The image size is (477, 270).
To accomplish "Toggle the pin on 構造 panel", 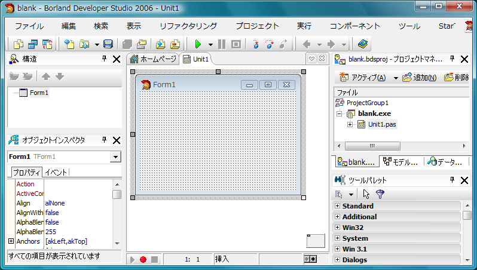I will point(105,59).
